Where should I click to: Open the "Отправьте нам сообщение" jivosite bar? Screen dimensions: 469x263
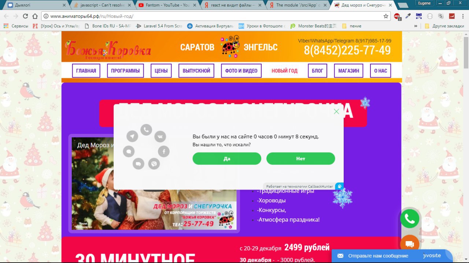pyautogui.click(x=392, y=256)
